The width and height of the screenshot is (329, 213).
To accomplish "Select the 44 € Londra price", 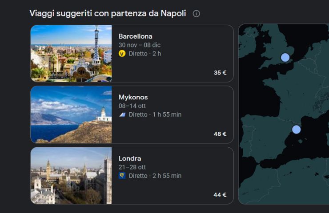I will point(220,195).
